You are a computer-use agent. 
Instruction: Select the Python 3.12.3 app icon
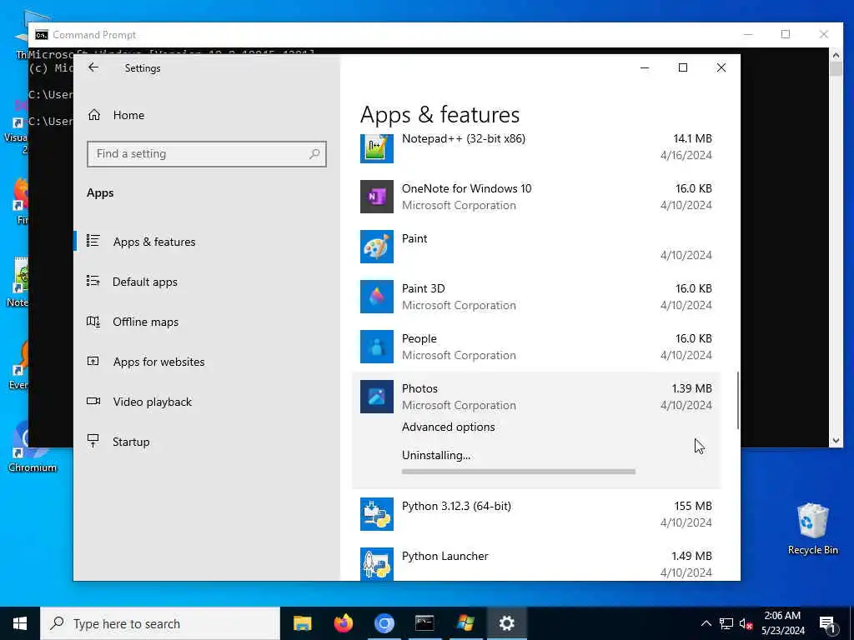(376, 514)
